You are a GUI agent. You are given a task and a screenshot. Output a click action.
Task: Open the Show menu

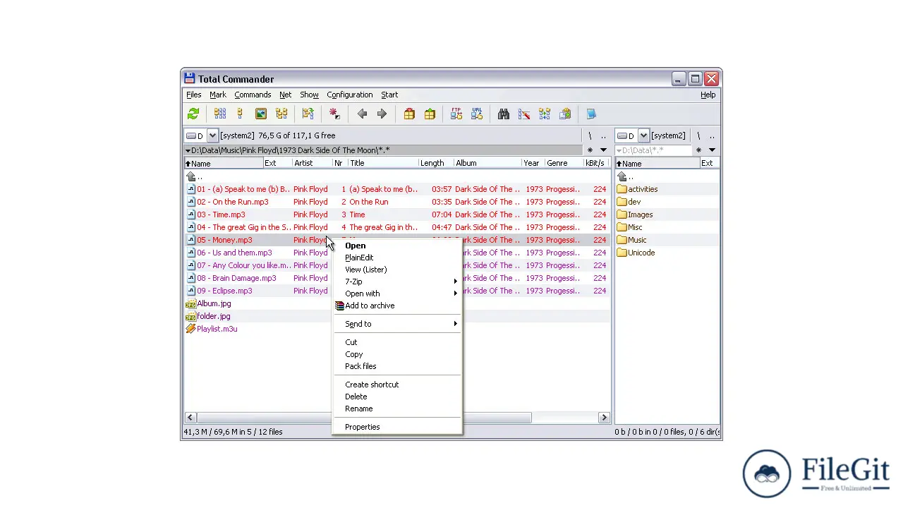(x=309, y=95)
